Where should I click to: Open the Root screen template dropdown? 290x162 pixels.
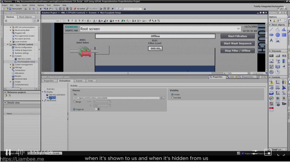coord(238,29)
